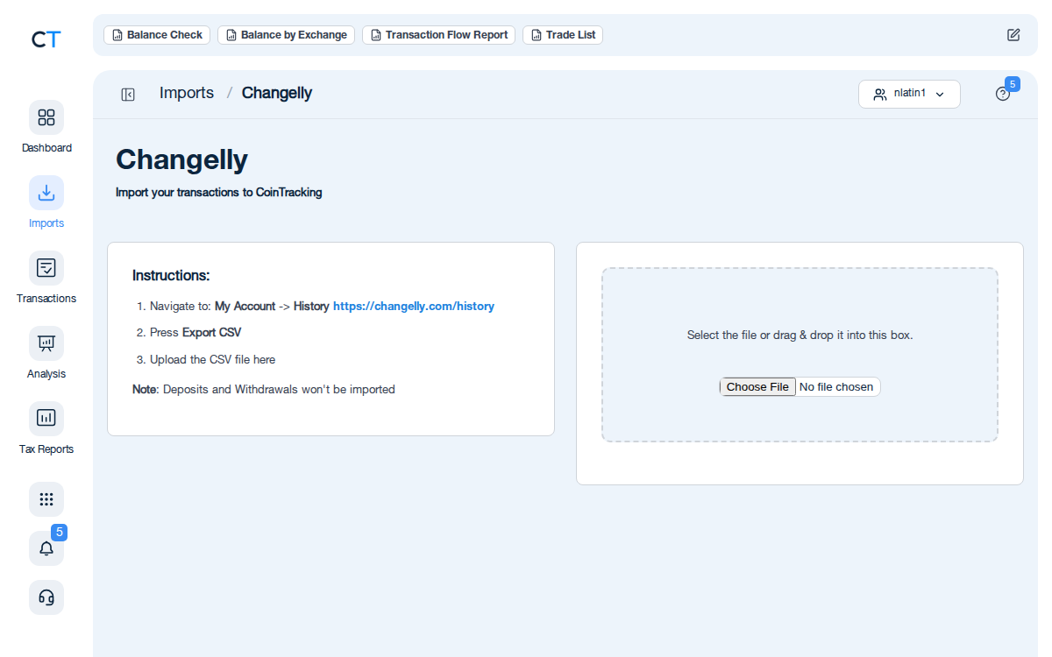Click the edit shortcuts pencil icon
1052x657 pixels.
(x=1013, y=35)
